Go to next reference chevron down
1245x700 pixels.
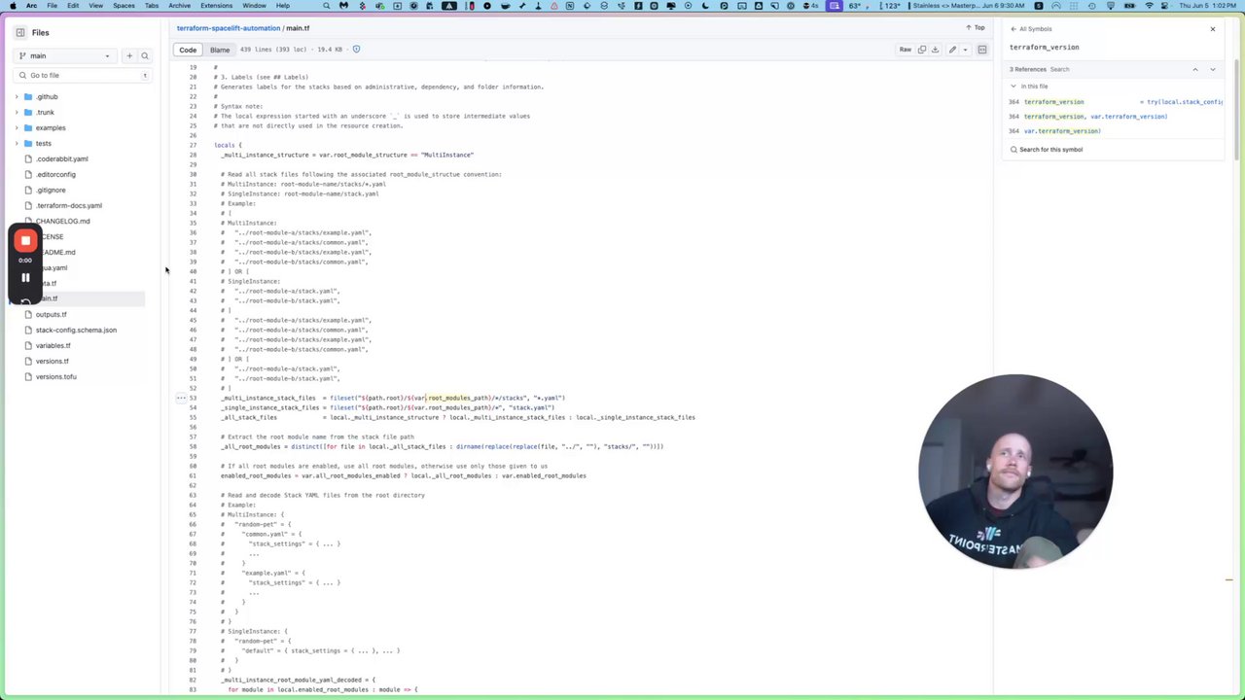point(1212,69)
